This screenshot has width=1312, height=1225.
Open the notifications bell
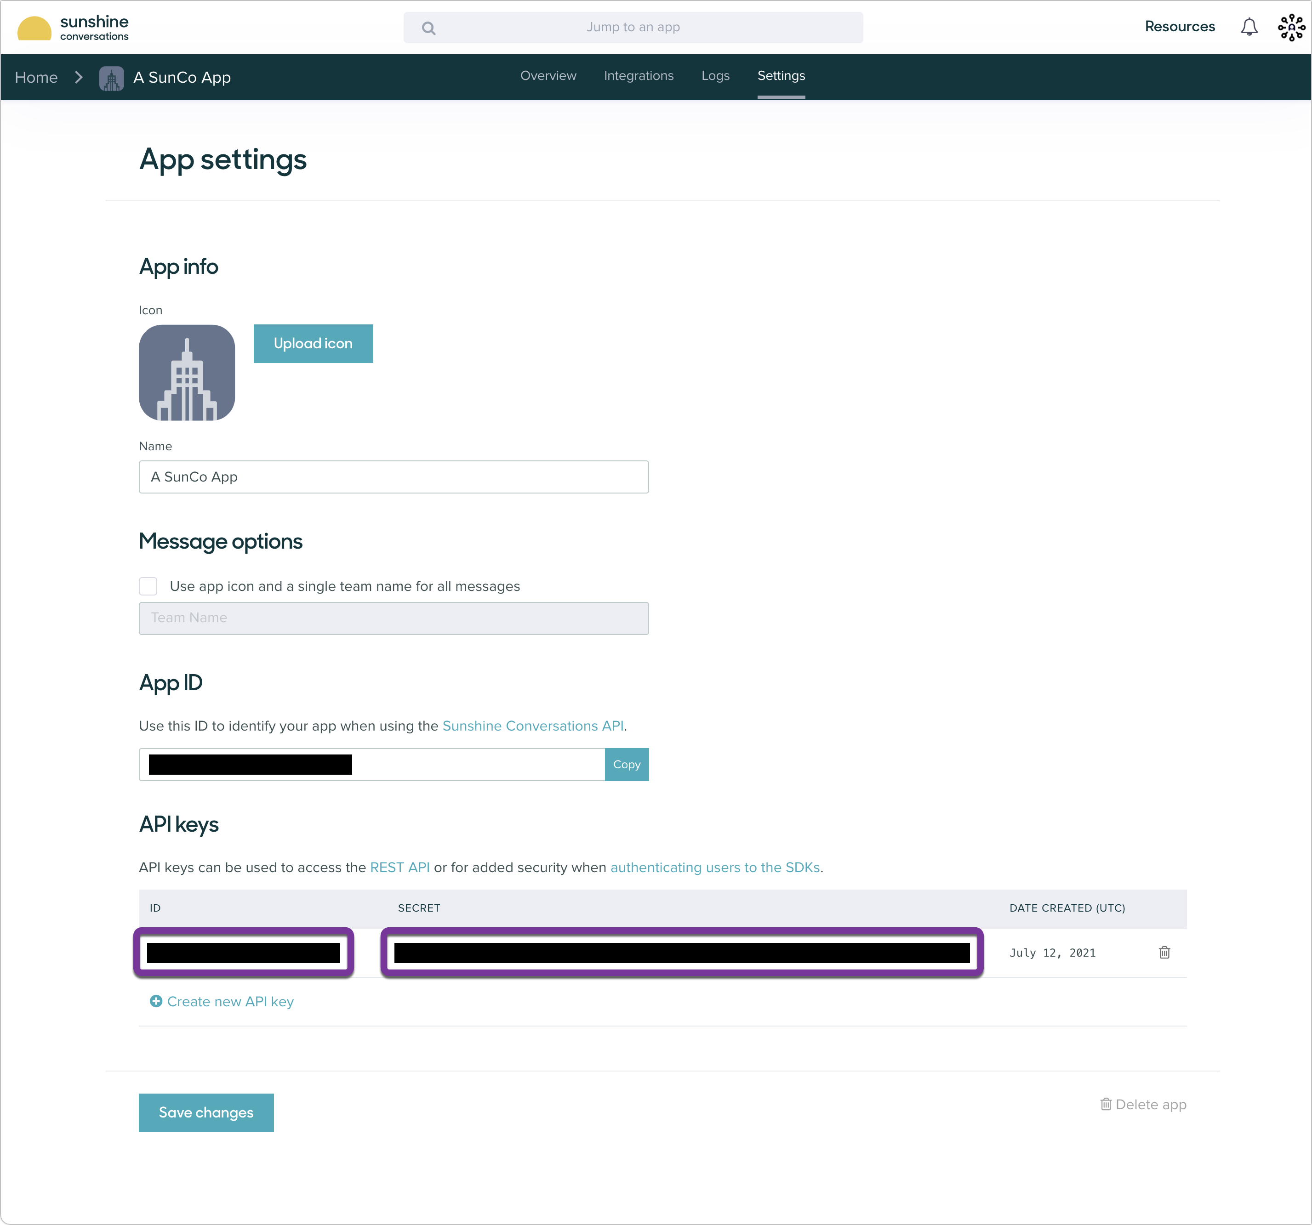tap(1249, 27)
